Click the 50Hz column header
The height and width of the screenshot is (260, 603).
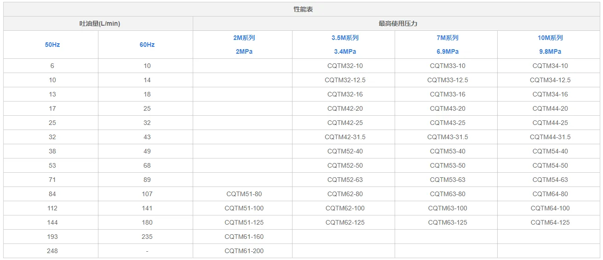click(52, 45)
